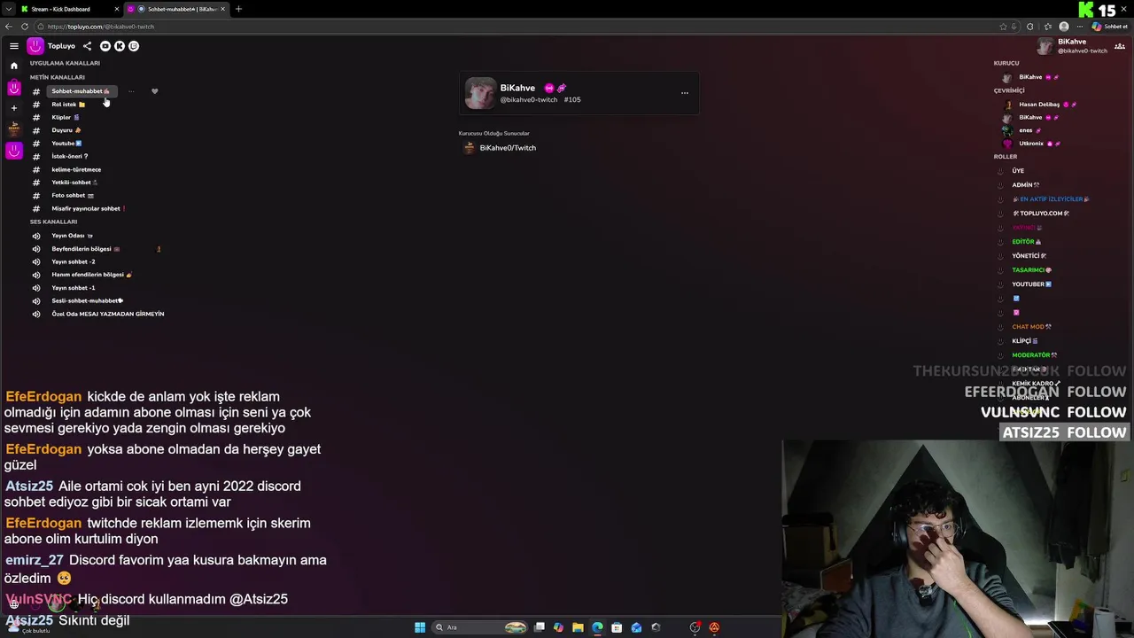The height and width of the screenshot is (638, 1134).
Task: Open the Klipler channel
Action: pyautogui.click(x=65, y=117)
